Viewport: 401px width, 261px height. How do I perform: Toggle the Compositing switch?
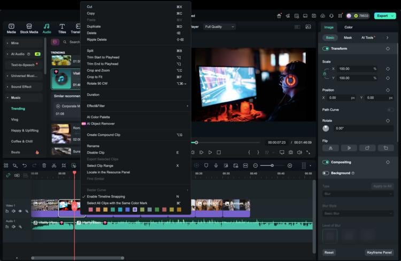coord(326,162)
